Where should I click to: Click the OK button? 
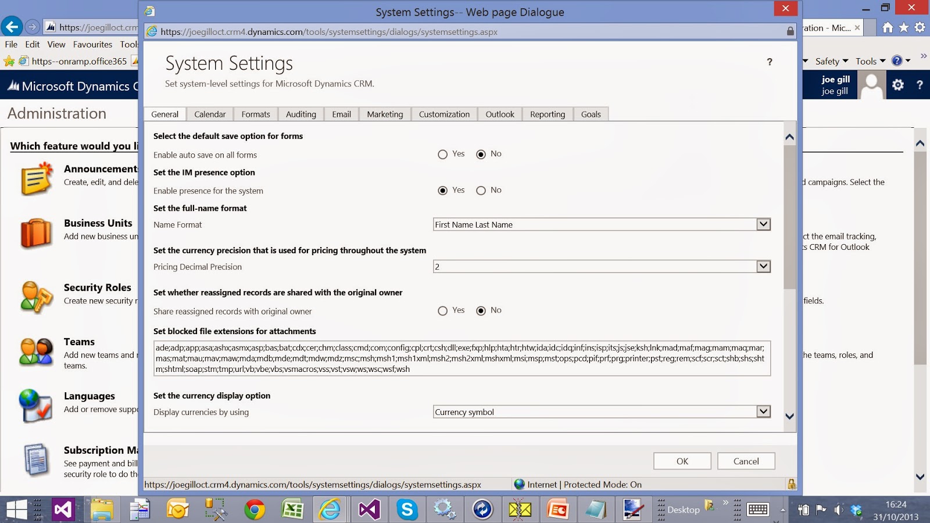[x=681, y=460]
